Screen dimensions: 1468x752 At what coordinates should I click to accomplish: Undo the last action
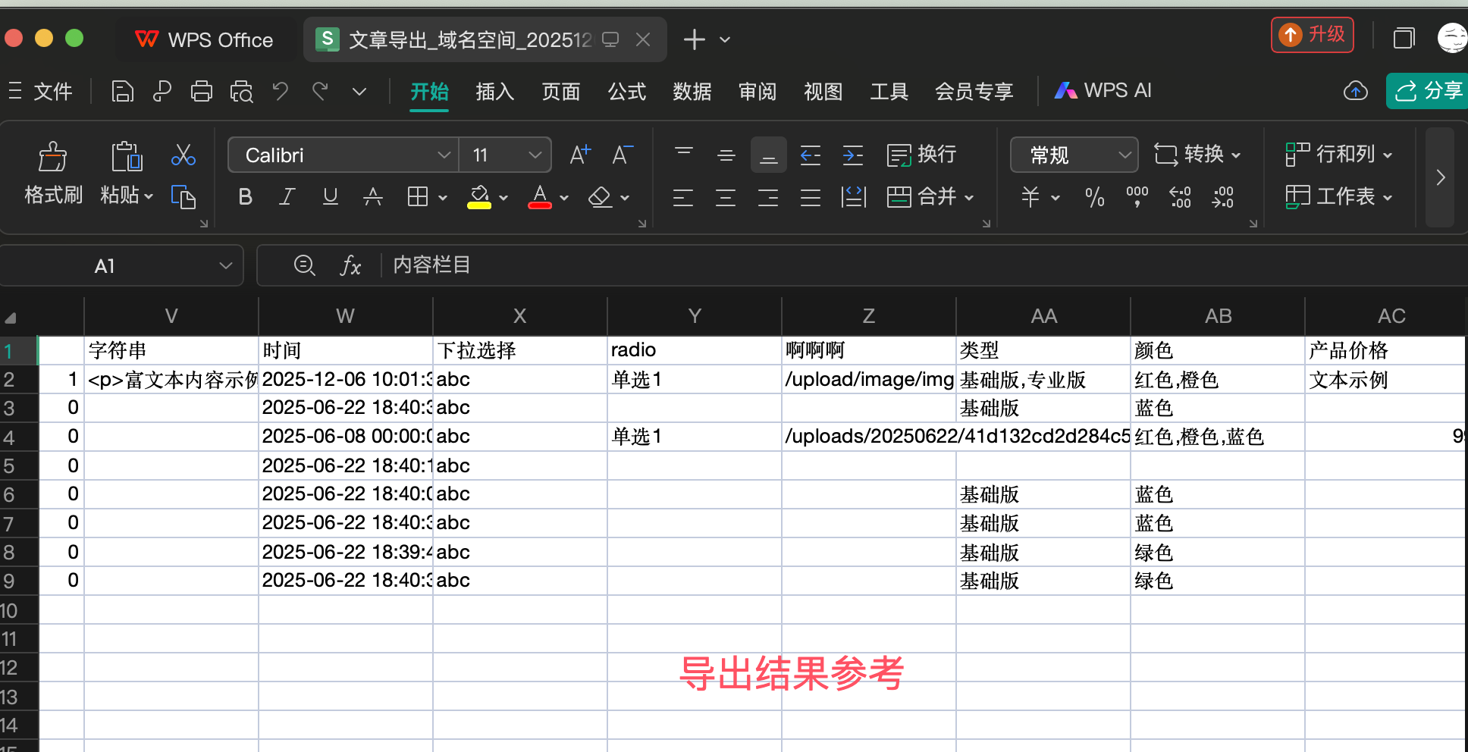click(x=280, y=91)
